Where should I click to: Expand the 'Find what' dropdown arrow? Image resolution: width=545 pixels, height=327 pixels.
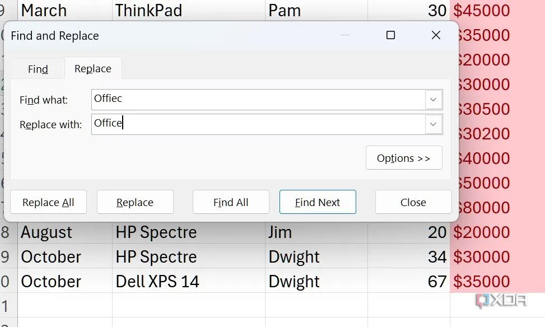[433, 100]
